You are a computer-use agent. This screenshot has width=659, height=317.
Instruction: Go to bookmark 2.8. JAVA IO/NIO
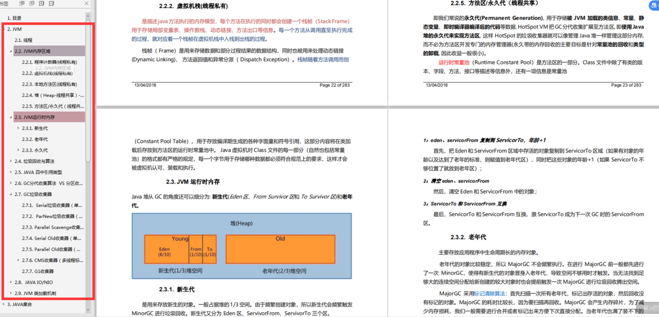(33, 282)
